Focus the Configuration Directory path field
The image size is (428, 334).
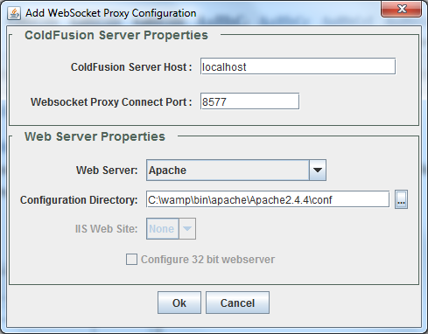tap(268, 199)
